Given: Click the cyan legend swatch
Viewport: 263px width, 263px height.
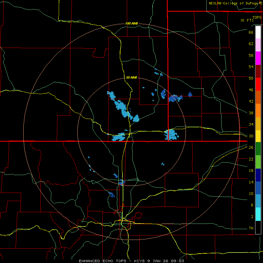Looking at the screenshot, I should point(258,214).
